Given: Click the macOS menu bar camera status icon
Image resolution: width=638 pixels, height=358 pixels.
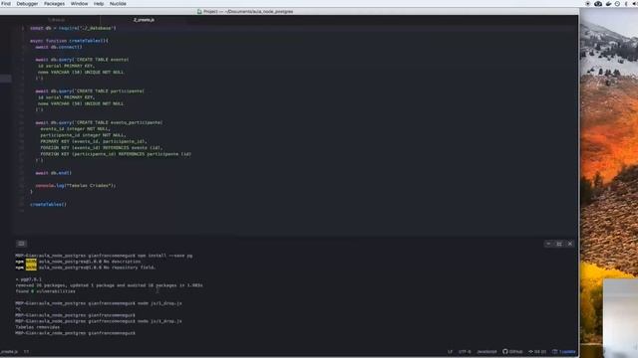Looking at the screenshot, I should (x=598, y=4).
